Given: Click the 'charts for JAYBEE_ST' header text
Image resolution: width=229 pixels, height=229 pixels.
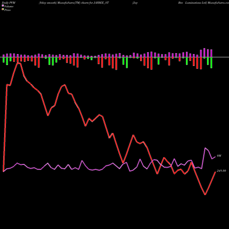Looking at the screenshot, I should (95, 3).
